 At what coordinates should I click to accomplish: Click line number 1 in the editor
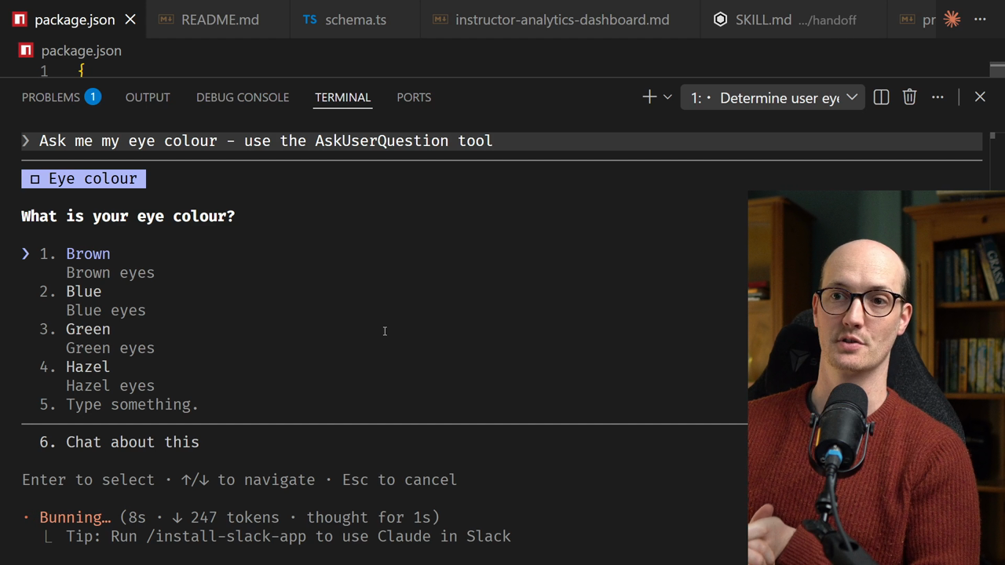pos(44,71)
